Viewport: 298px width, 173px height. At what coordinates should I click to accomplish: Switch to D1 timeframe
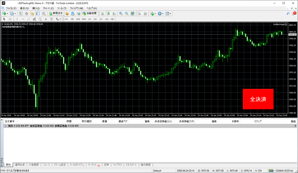101,19
